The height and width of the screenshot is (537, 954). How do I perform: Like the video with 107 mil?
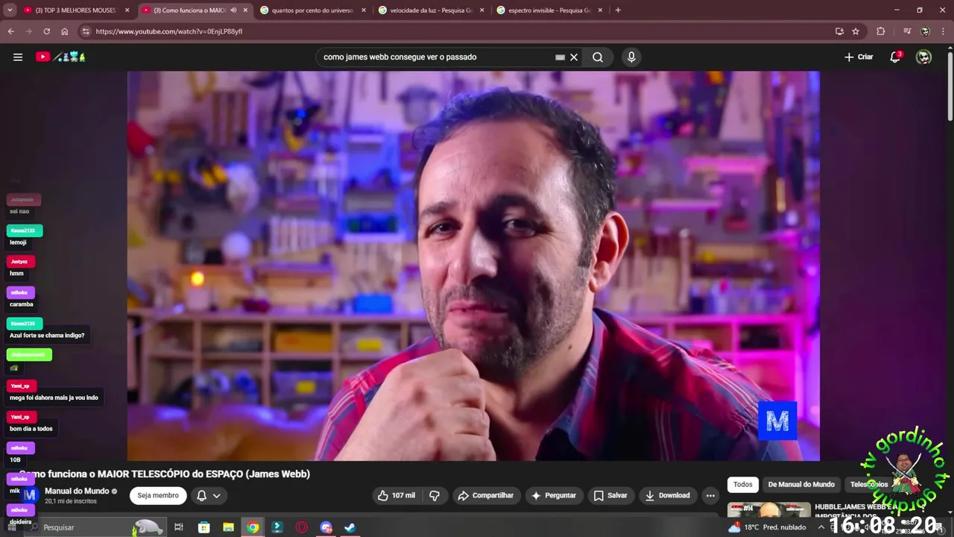click(396, 495)
